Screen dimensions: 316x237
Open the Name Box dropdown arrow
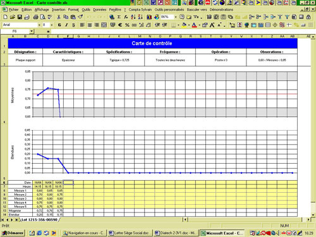pyautogui.click(x=32, y=32)
